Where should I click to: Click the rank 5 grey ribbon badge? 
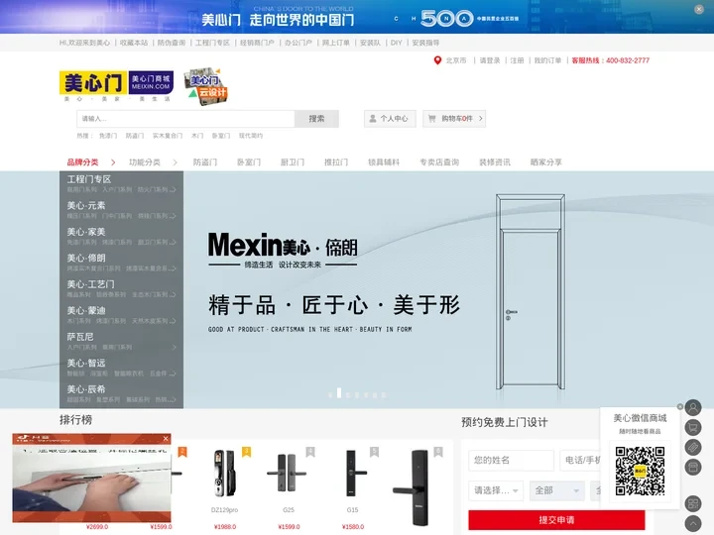click(x=374, y=452)
